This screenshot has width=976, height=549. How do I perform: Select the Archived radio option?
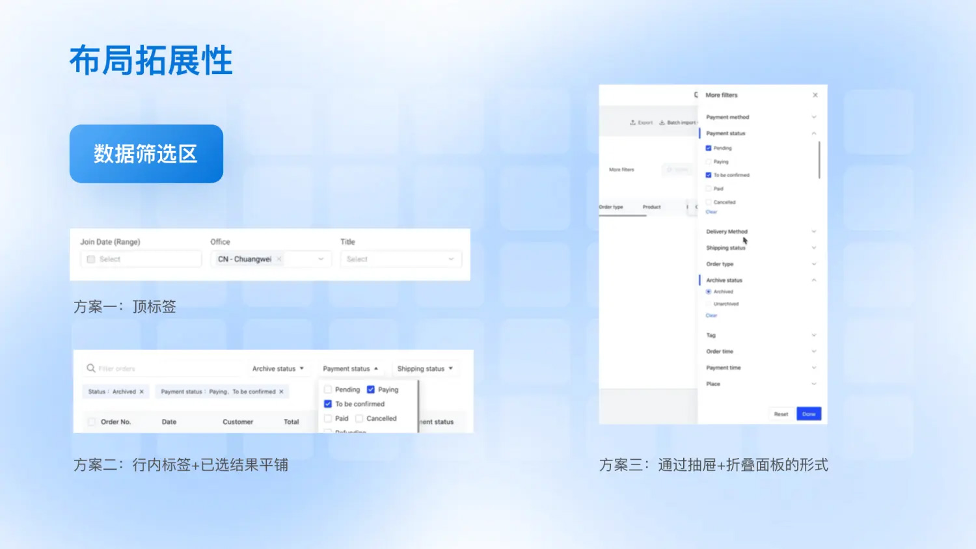point(709,291)
